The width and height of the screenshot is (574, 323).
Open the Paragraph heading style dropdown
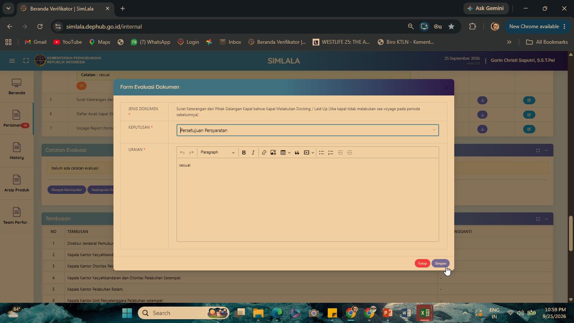coord(217,152)
